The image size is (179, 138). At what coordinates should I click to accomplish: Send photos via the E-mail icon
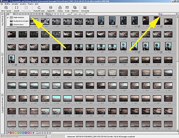pos(67,9)
